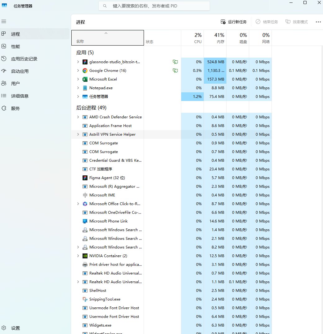This screenshot has width=323, height=334.
Task: Click the Application Frame Host icon
Action: 85,126
